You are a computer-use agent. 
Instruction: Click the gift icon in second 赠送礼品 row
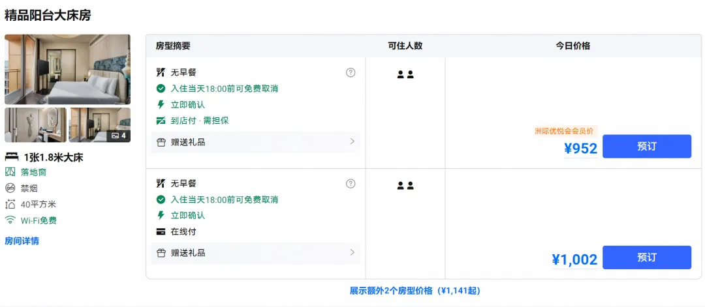click(161, 253)
